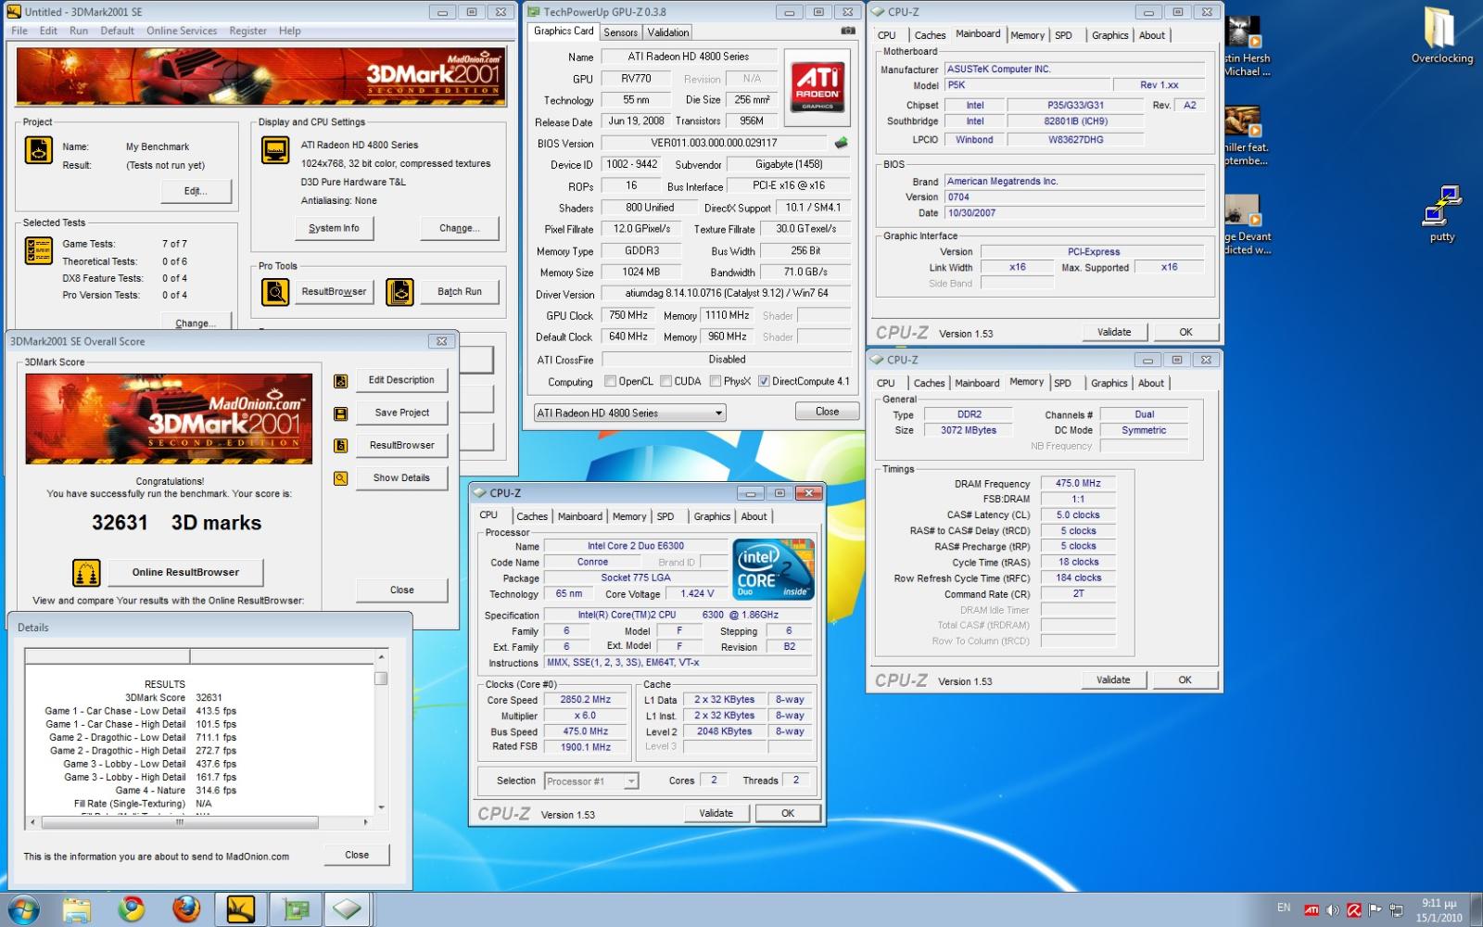
Task: Click the Save Project floppy icon
Action: tap(341, 413)
